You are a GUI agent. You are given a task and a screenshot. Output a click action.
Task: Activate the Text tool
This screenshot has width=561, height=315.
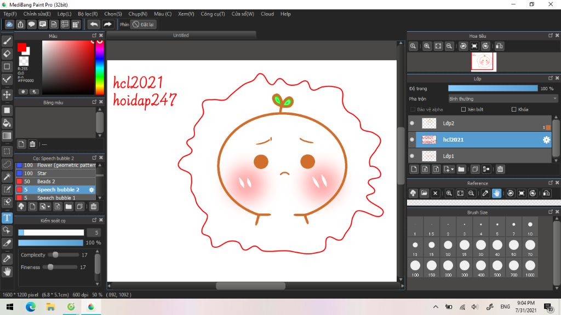pyautogui.click(x=7, y=218)
